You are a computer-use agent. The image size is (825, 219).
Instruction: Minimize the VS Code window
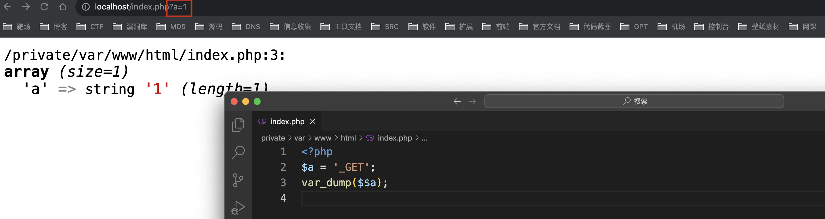pos(246,101)
